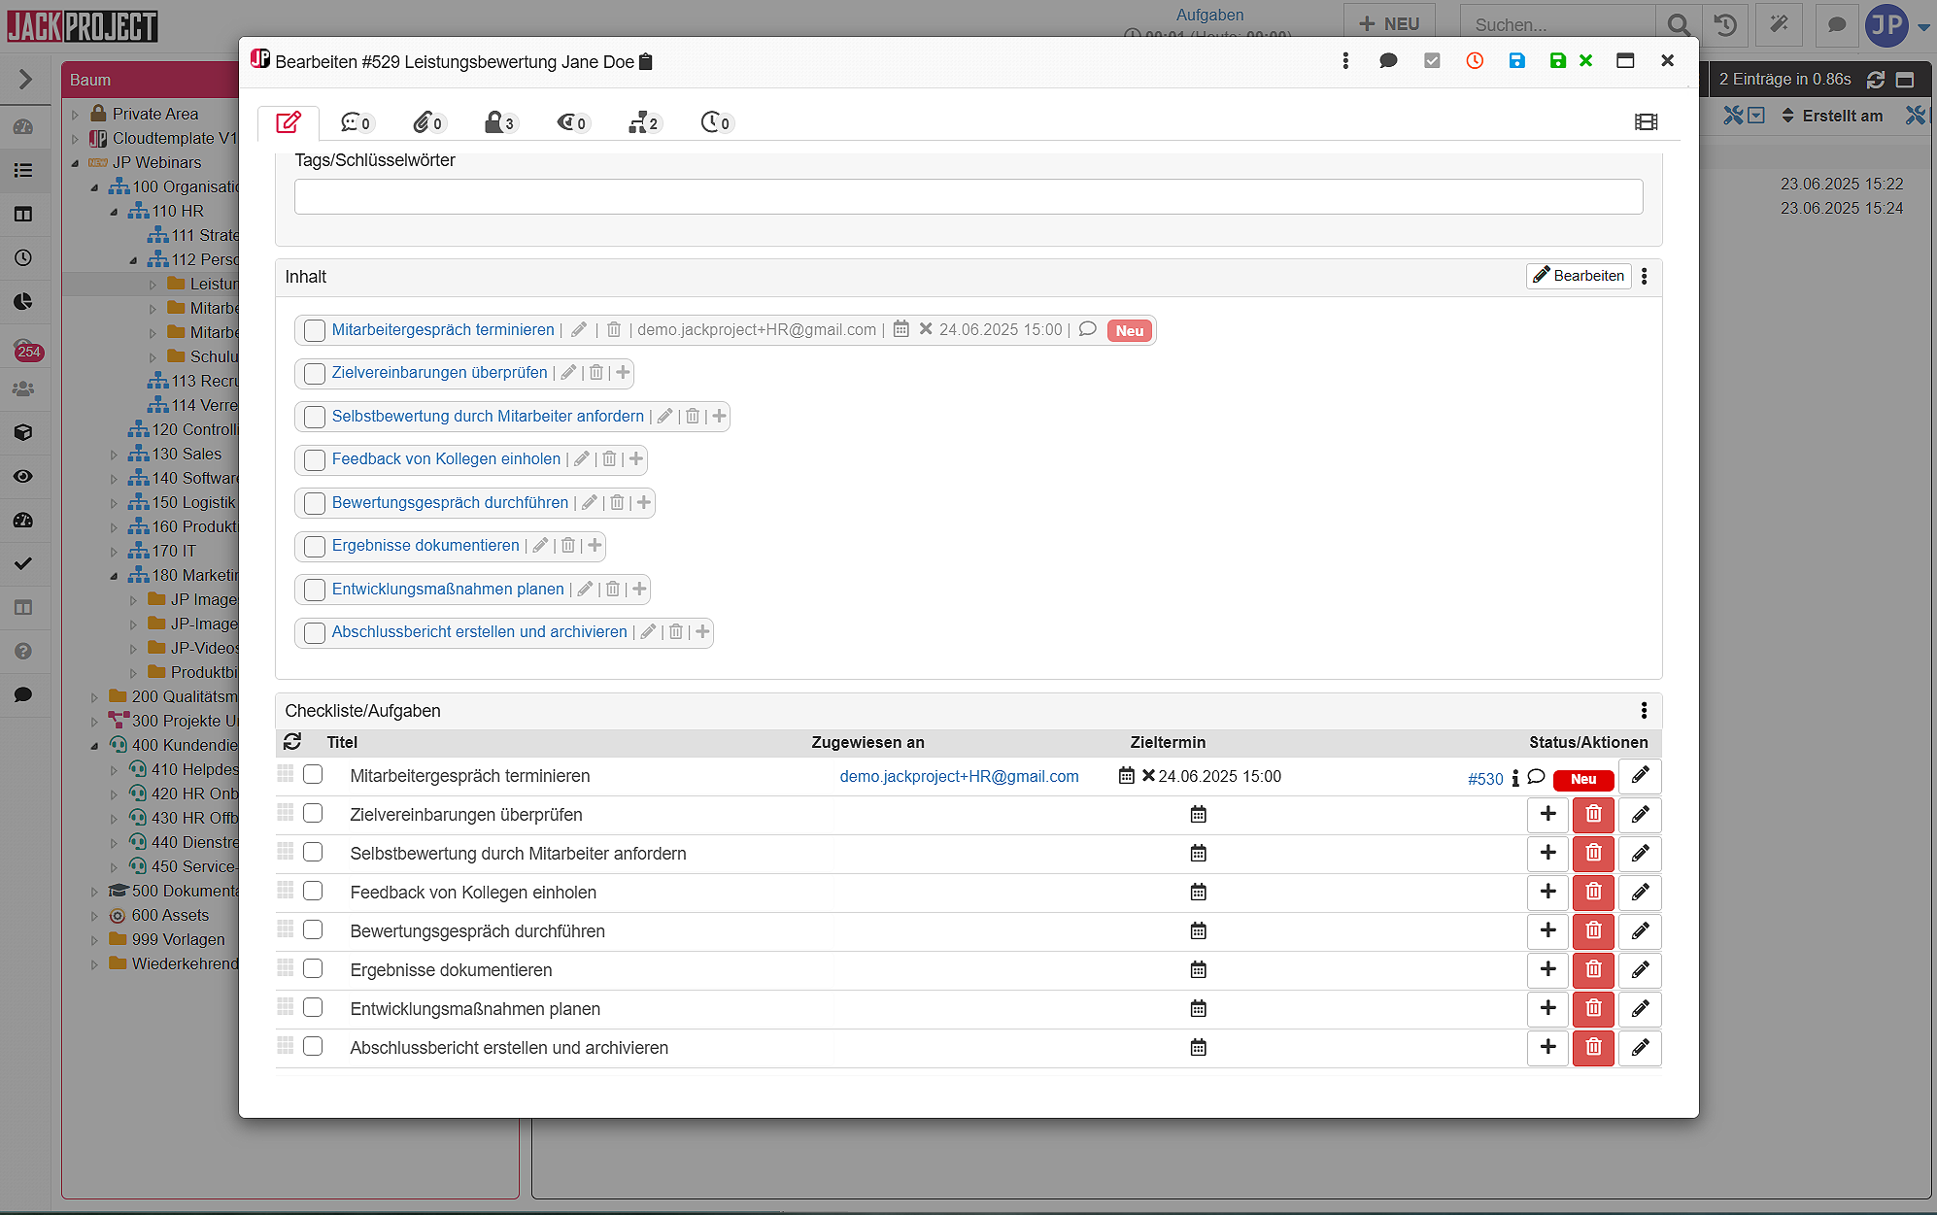Viewport: 1937px width, 1215px height.
Task: Set Zieltermin calendar for Abschlussbericht row
Action: pos(1199,1047)
